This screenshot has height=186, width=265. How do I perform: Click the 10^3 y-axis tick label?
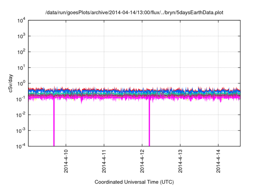tap(21, 36)
